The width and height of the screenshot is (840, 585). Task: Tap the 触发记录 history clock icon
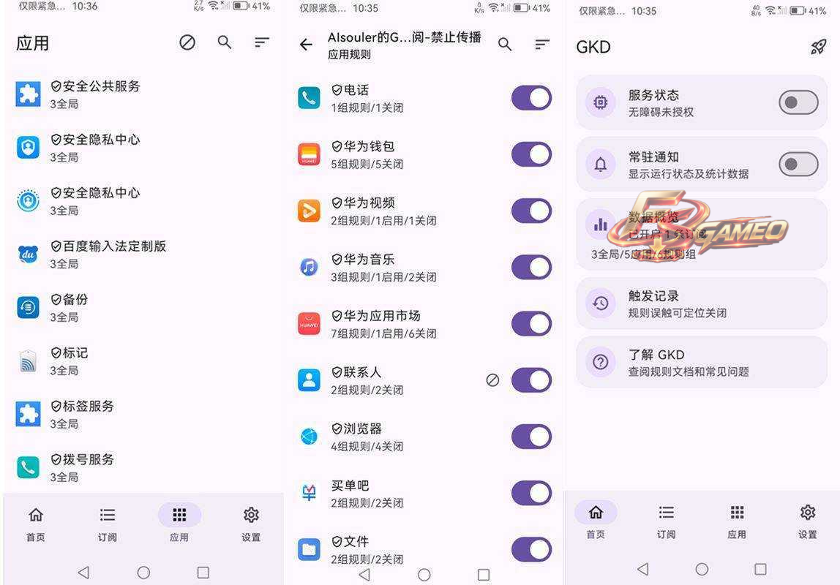point(601,303)
